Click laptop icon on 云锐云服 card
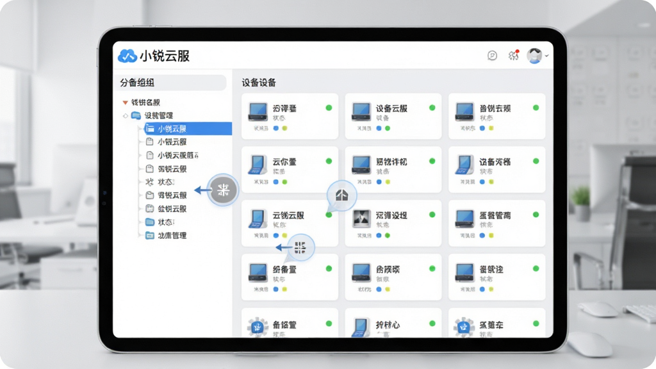656x369 pixels. point(258,219)
